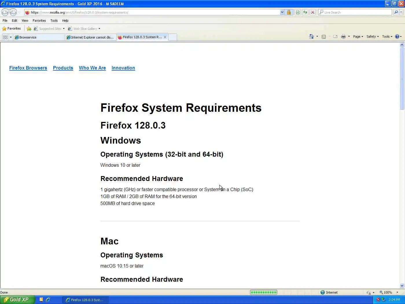The image size is (405, 304).
Task: Click the green tray icon beside the clock
Action: (x=384, y=300)
